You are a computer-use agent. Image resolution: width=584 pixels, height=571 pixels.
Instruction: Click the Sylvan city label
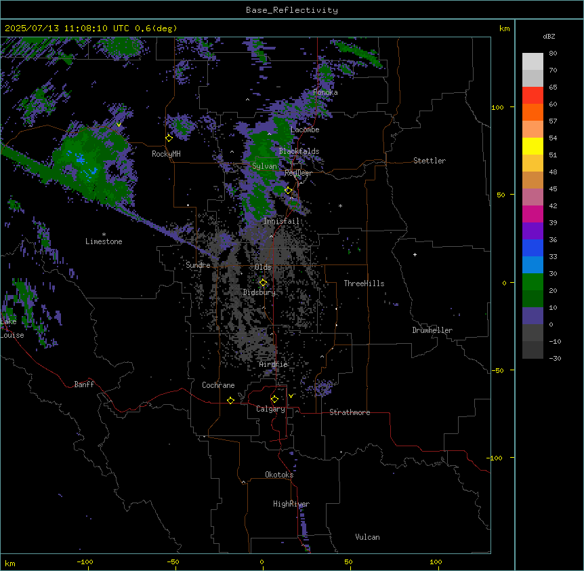click(264, 166)
